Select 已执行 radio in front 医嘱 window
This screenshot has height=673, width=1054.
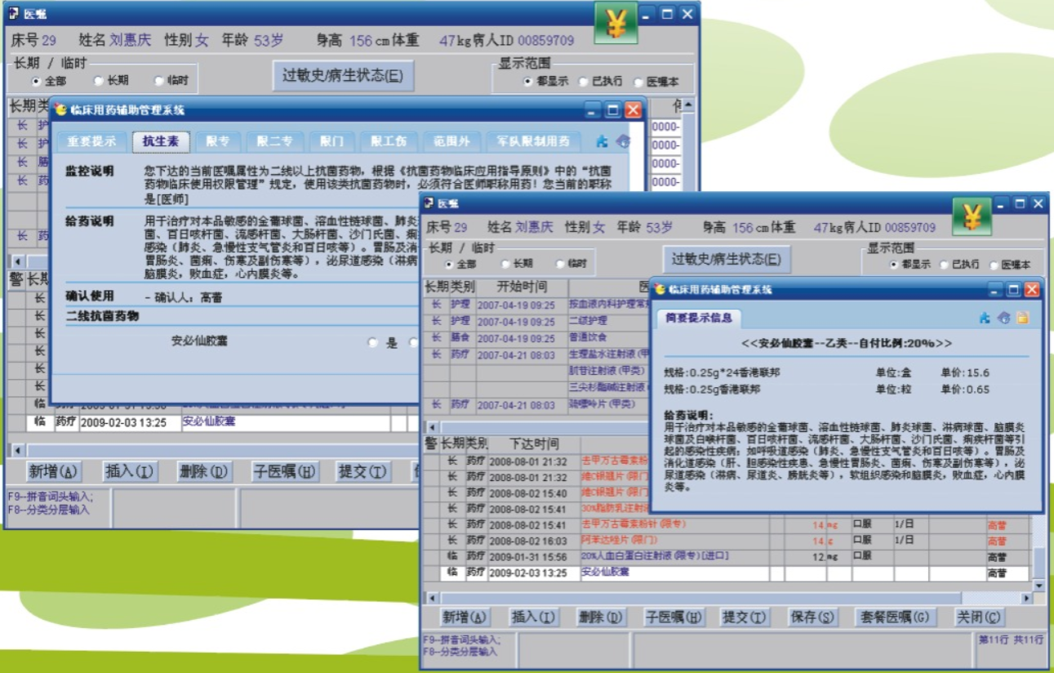click(x=945, y=265)
